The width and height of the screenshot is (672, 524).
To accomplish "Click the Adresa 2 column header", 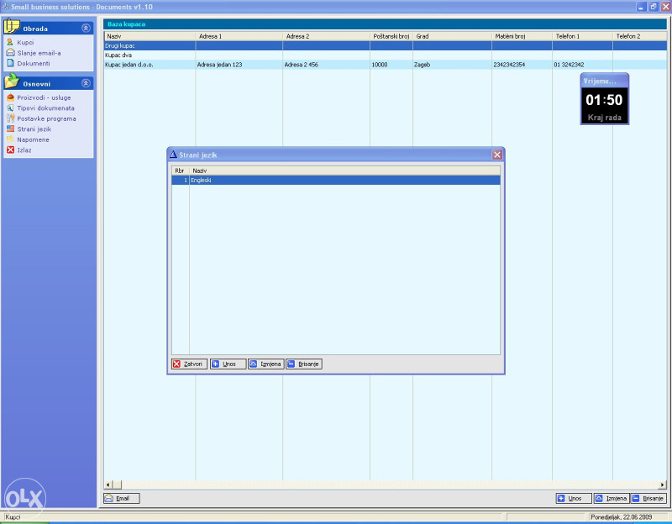I will click(x=326, y=36).
